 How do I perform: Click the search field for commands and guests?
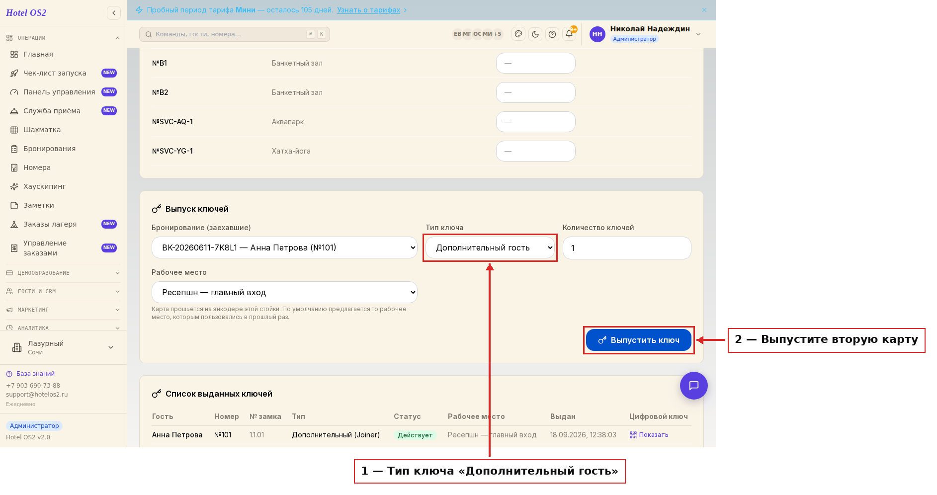pos(235,34)
